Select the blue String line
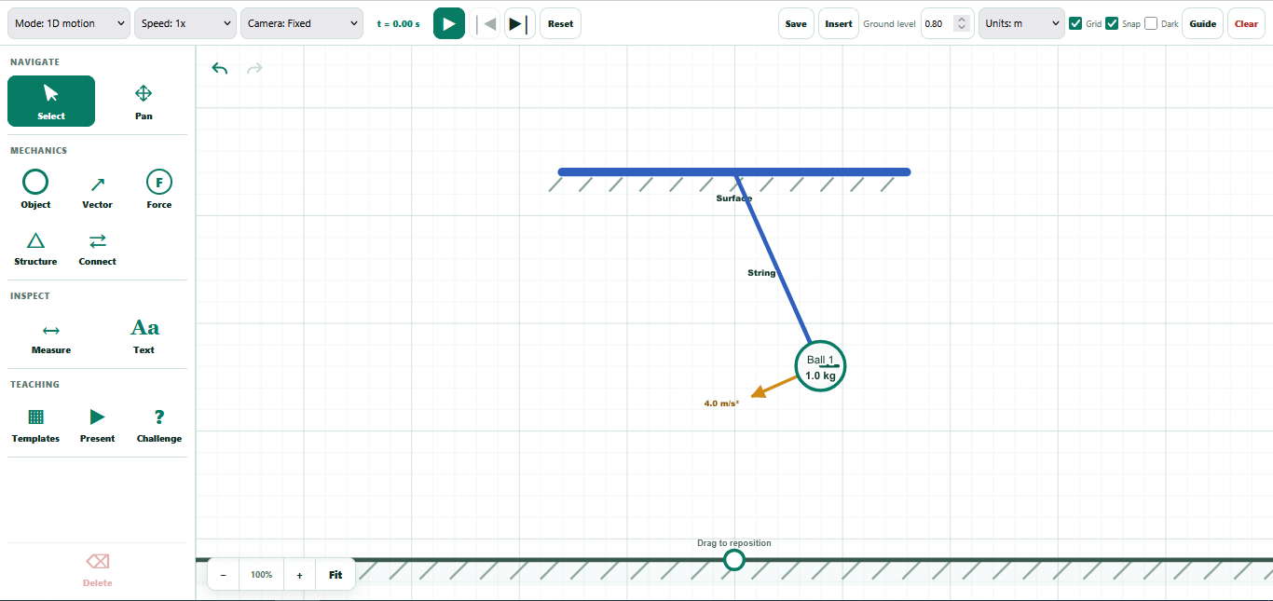The height and width of the screenshot is (601, 1273). 773,257
